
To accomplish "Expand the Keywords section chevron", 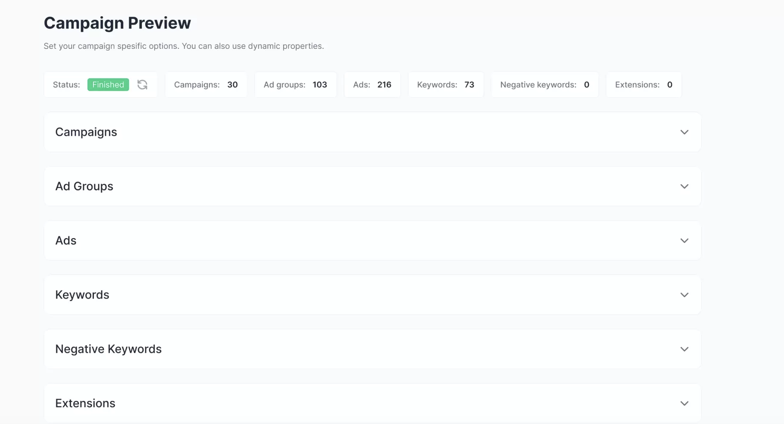I will coord(684,295).
